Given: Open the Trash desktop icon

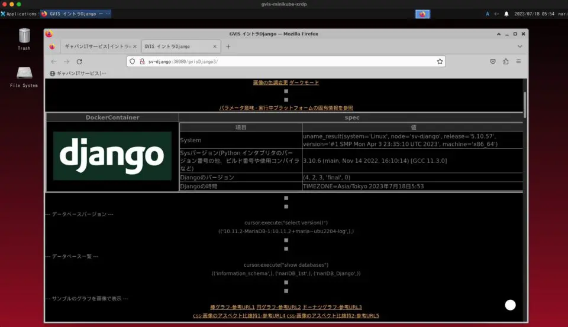Looking at the screenshot, I should point(24,37).
